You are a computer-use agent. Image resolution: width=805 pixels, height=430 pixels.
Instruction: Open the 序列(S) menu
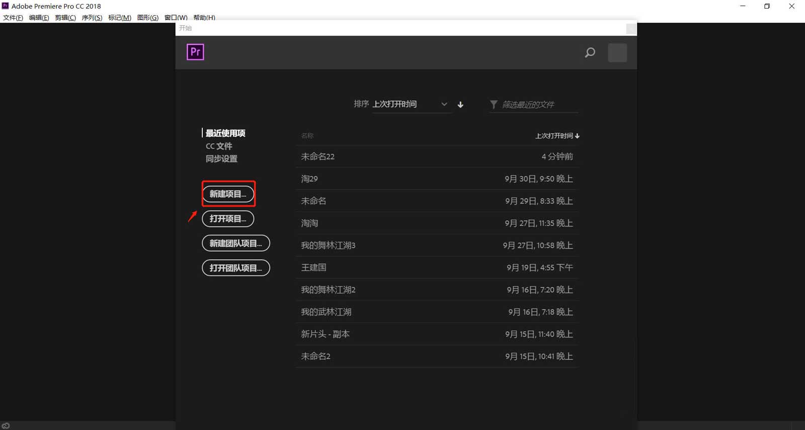coord(92,18)
